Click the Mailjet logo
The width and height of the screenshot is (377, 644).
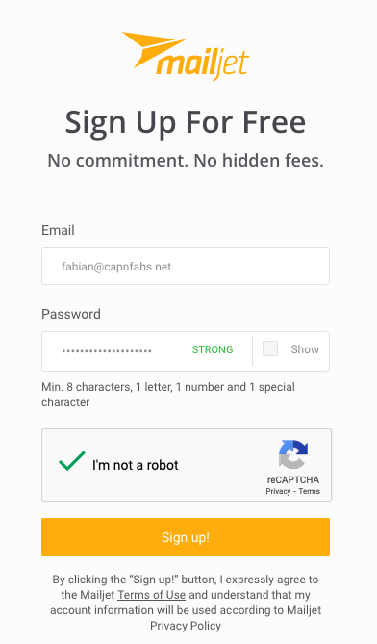tap(186, 56)
